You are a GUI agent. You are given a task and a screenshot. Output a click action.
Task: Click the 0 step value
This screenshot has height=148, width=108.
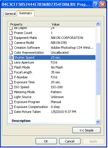[x=55, y=107]
